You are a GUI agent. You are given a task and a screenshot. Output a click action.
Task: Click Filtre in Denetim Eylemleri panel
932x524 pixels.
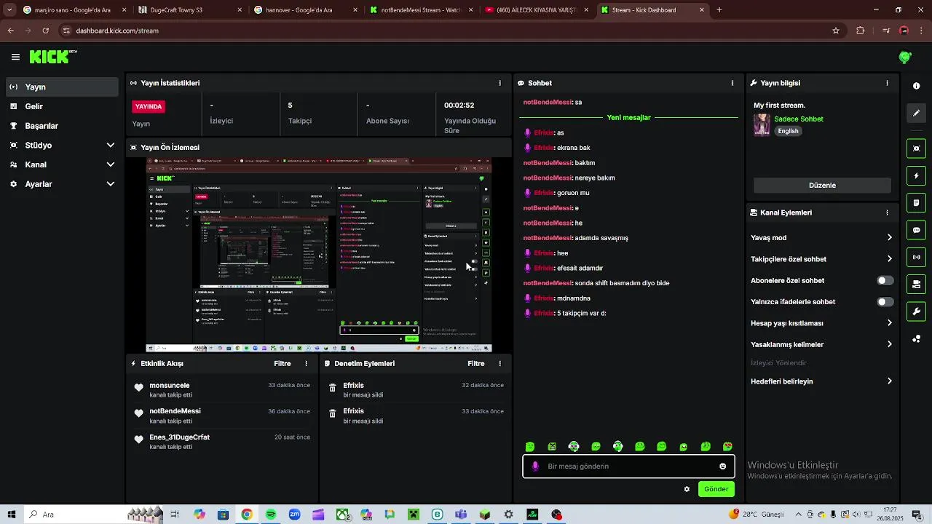[x=475, y=363]
